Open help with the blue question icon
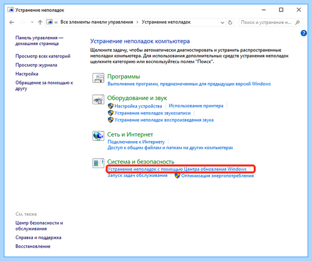This screenshot has width=312, height=261. (x=304, y=33)
